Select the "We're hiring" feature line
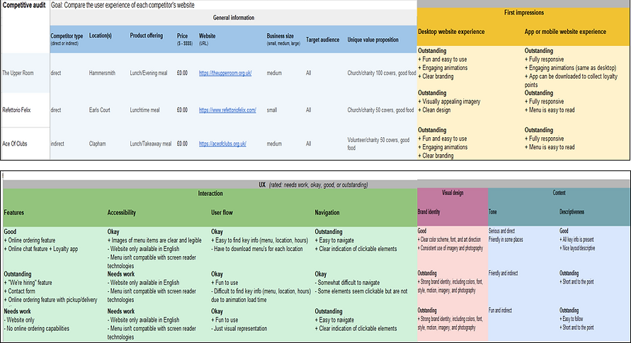 coord(28,283)
